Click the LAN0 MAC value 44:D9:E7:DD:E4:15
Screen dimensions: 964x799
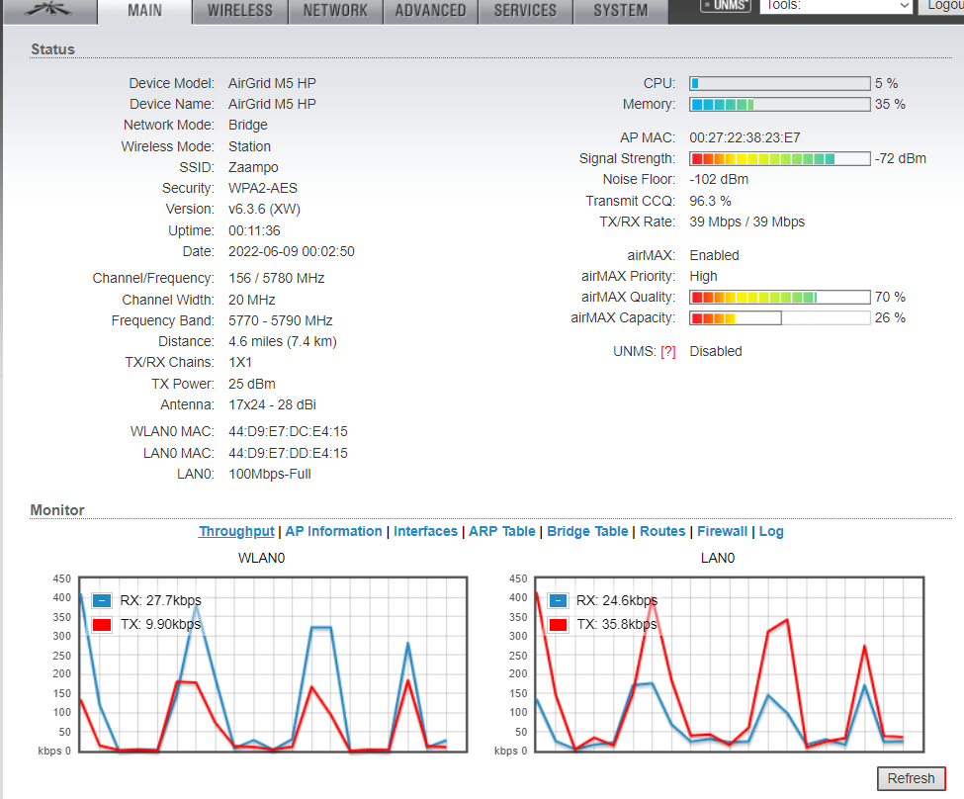click(288, 453)
